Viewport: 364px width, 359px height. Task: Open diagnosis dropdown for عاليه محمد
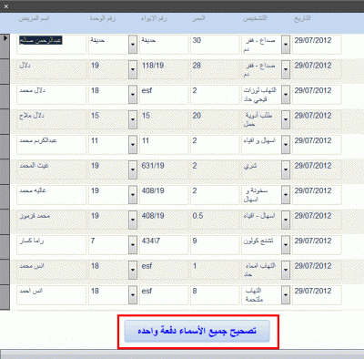click(x=286, y=195)
